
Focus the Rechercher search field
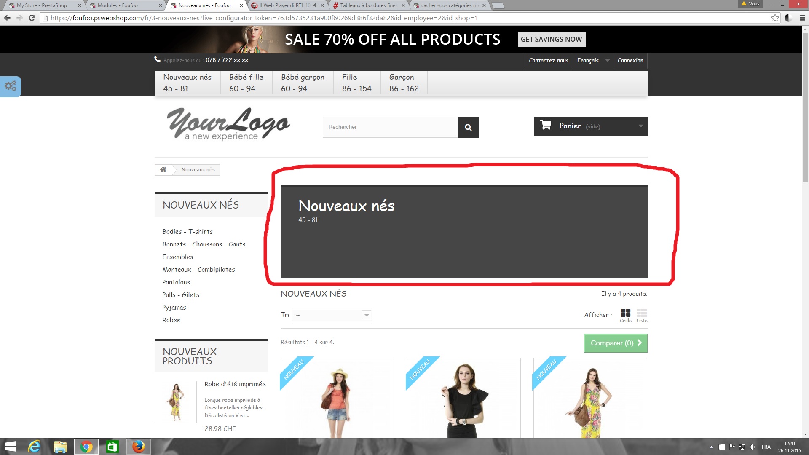390,127
